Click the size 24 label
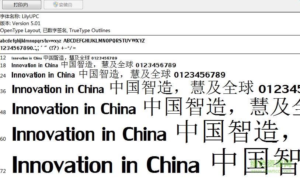 click(x=3, y=76)
